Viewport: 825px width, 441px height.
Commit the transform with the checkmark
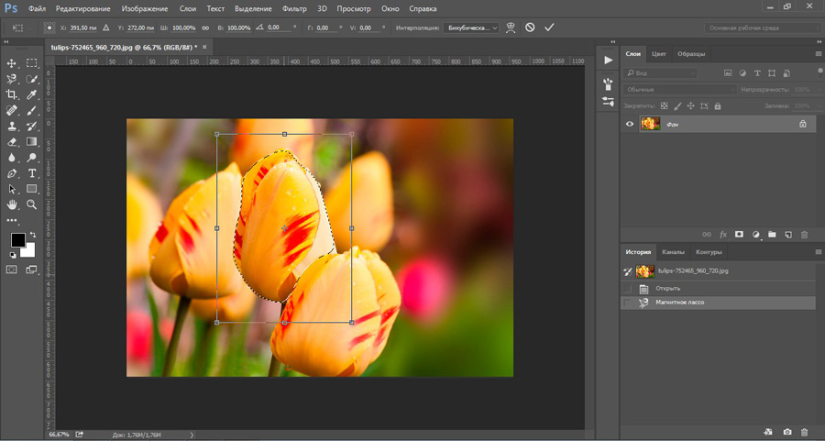click(x=549, y=28)
